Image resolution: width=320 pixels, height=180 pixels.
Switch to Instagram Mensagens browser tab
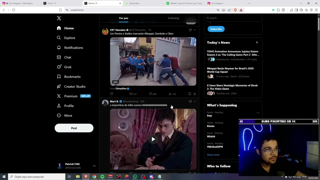coord(20,3)
